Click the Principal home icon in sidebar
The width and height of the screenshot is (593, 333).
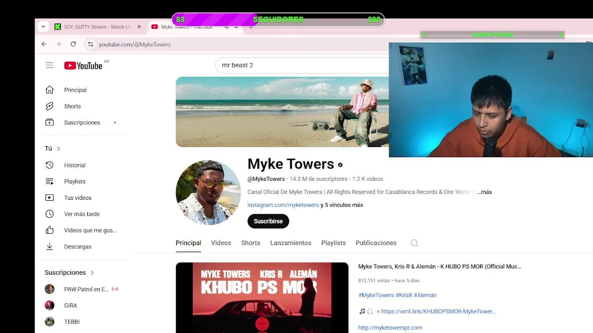(x=50, y=90)
